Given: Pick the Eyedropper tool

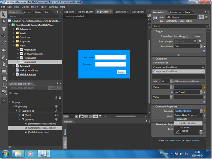Looking at the screenshot, I should [x=4, y=43].
